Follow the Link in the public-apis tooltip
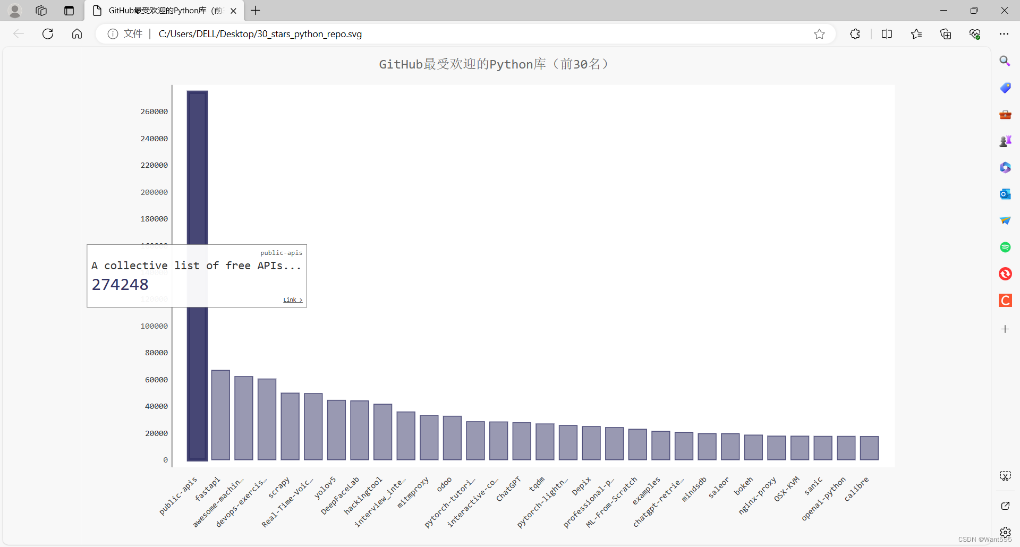Image resolution: width=1020 pixels, height=547 pixels. [x=293, y=300]
